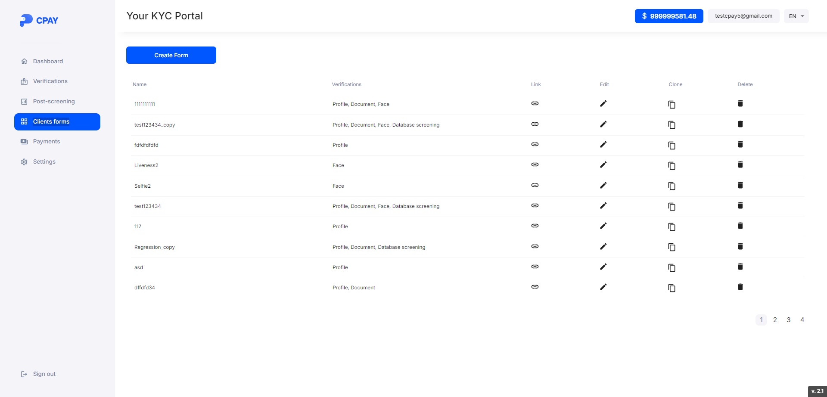Open the testcpay5@gmail.com account menu
Viewport: 827px width, 397px height.
743,16
